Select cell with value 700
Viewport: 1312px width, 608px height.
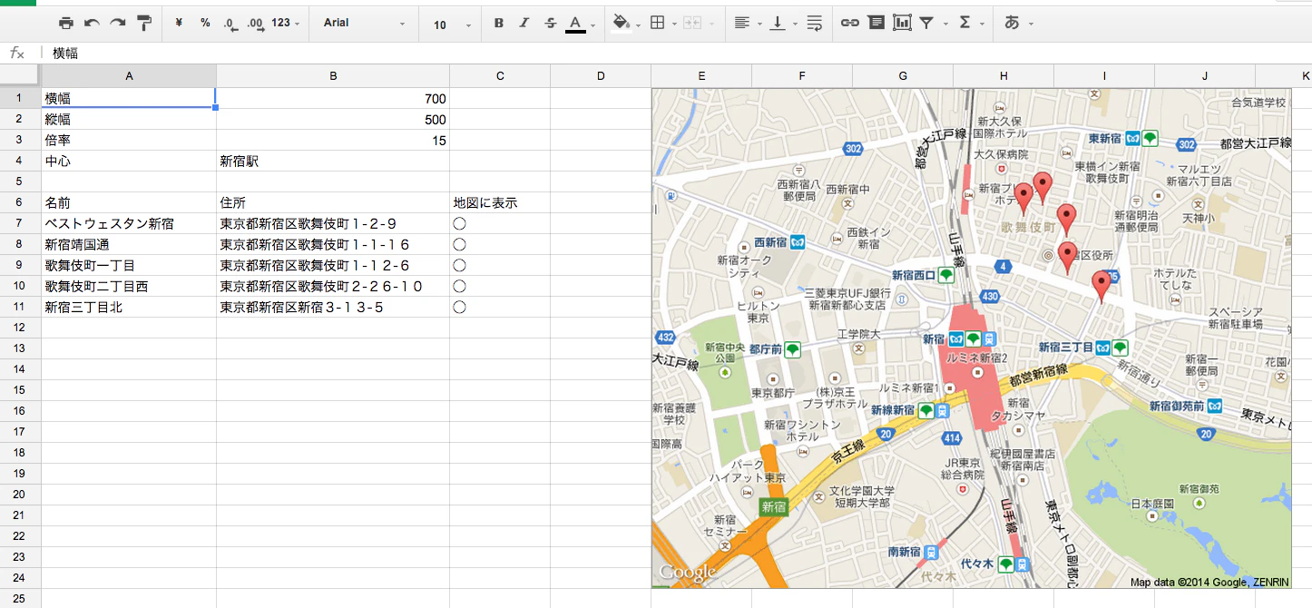[x=333, y=98]
